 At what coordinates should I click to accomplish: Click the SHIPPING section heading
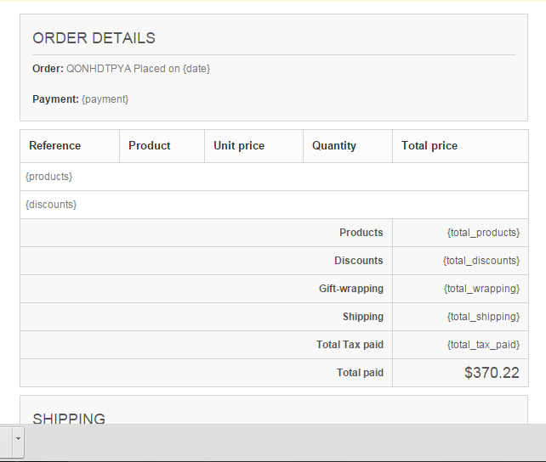(69, 419)
